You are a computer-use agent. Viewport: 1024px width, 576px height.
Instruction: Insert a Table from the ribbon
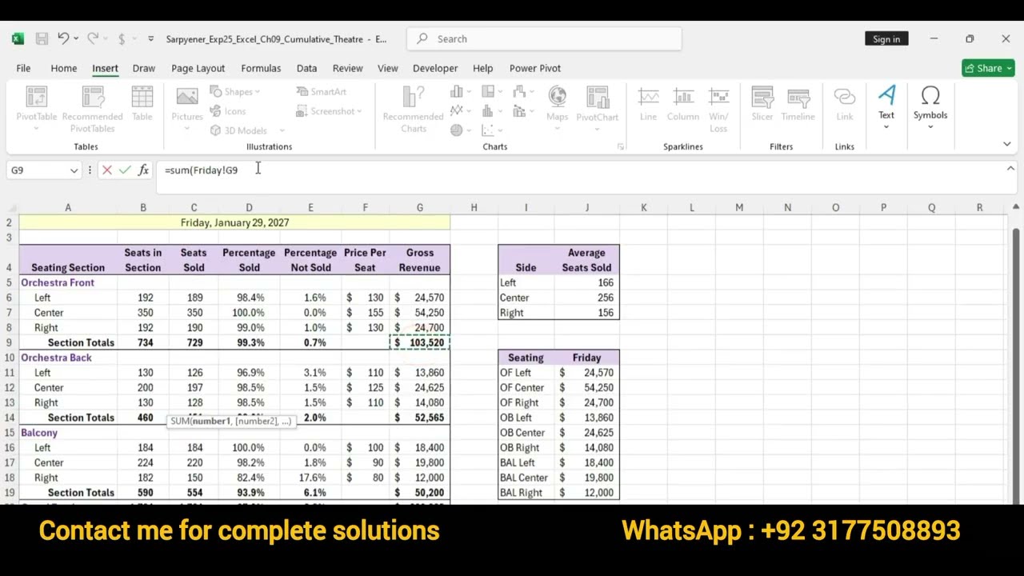[142, 104]
